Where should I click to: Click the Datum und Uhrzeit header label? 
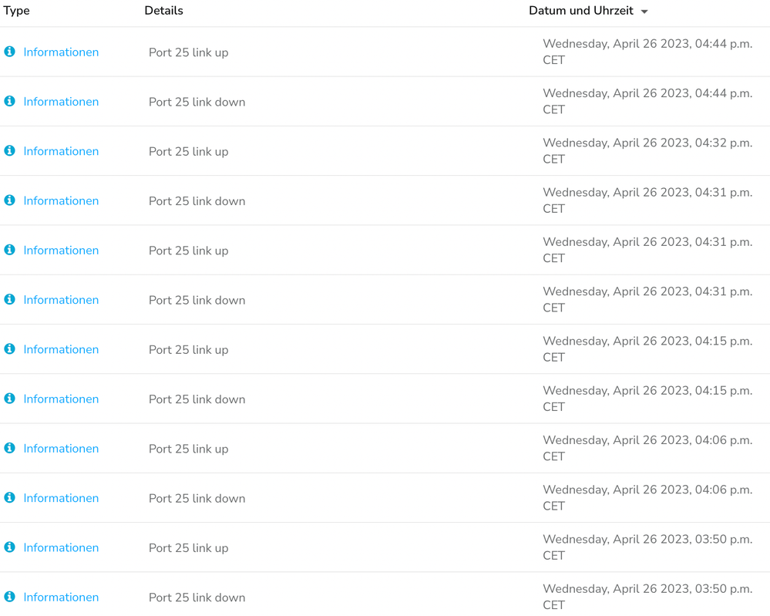581,10
